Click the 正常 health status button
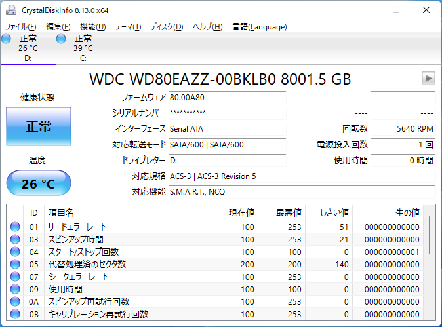 (39, 126)
